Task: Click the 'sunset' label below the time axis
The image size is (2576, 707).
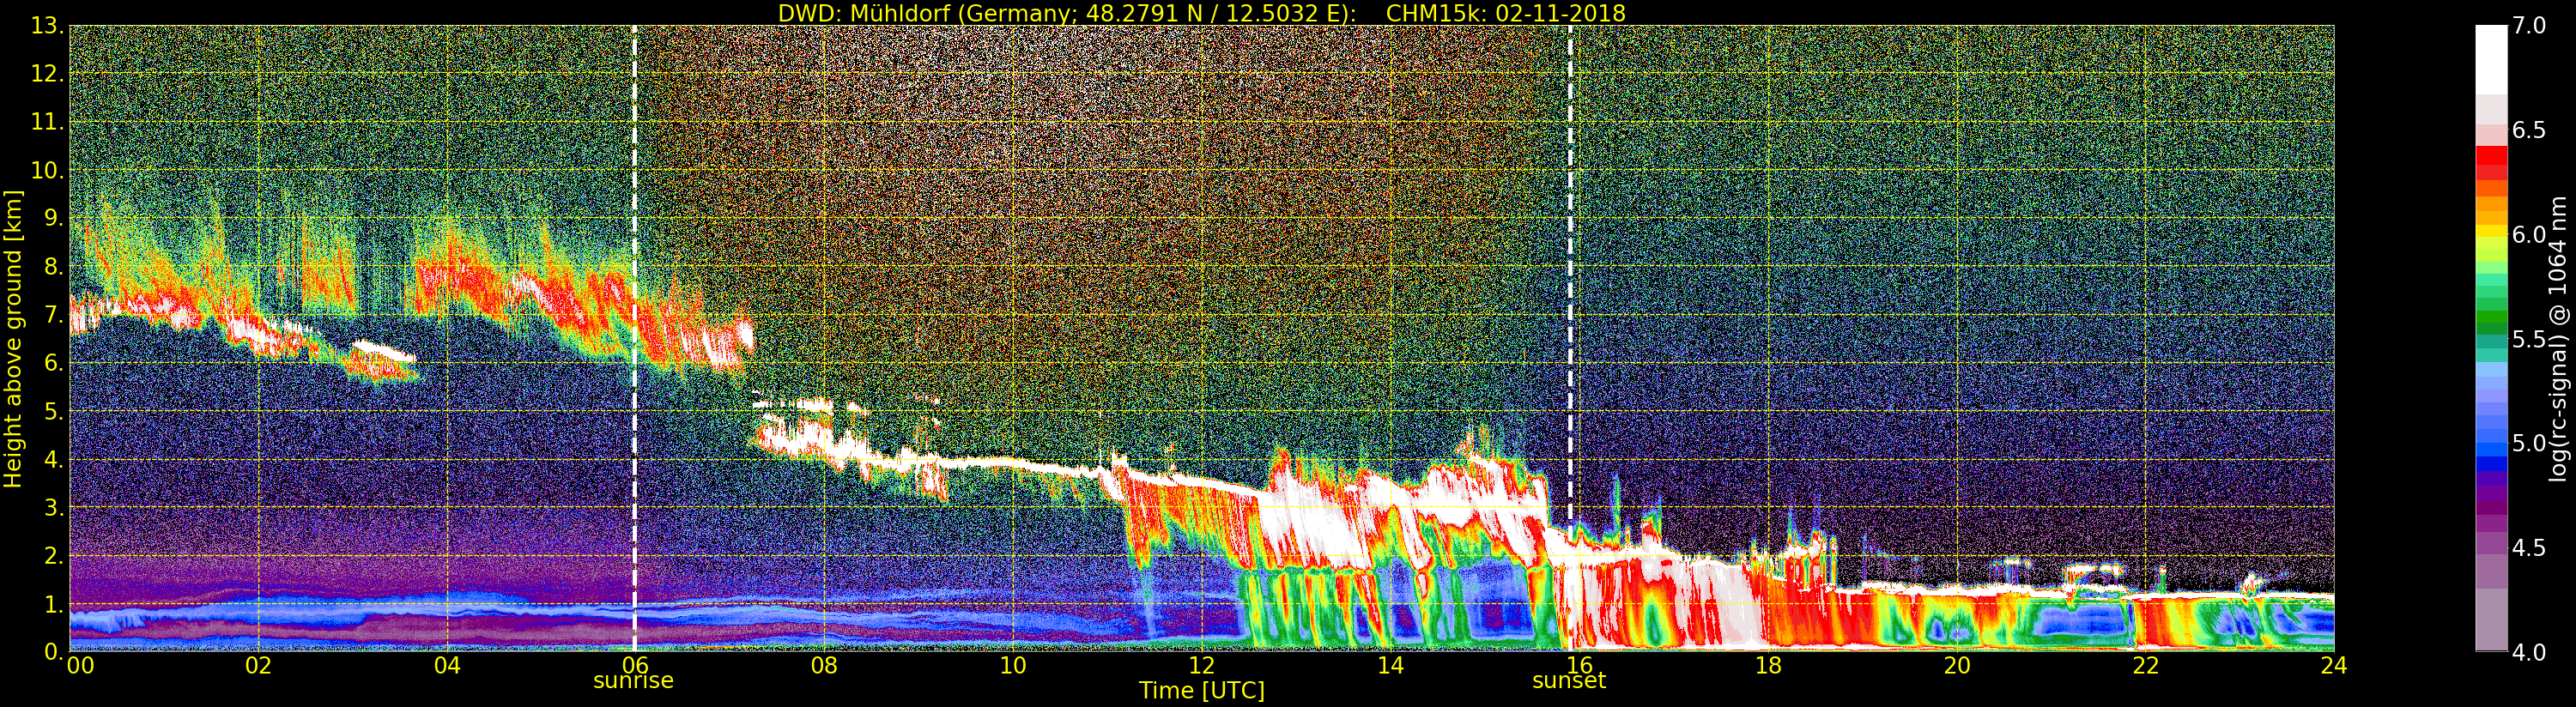Action: point(1569,681)
